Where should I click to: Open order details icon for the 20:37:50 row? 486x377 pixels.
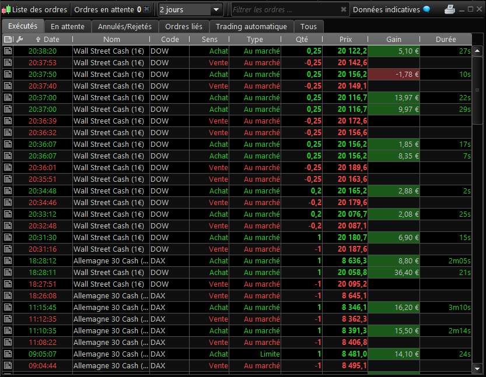(x=8, y=74)
